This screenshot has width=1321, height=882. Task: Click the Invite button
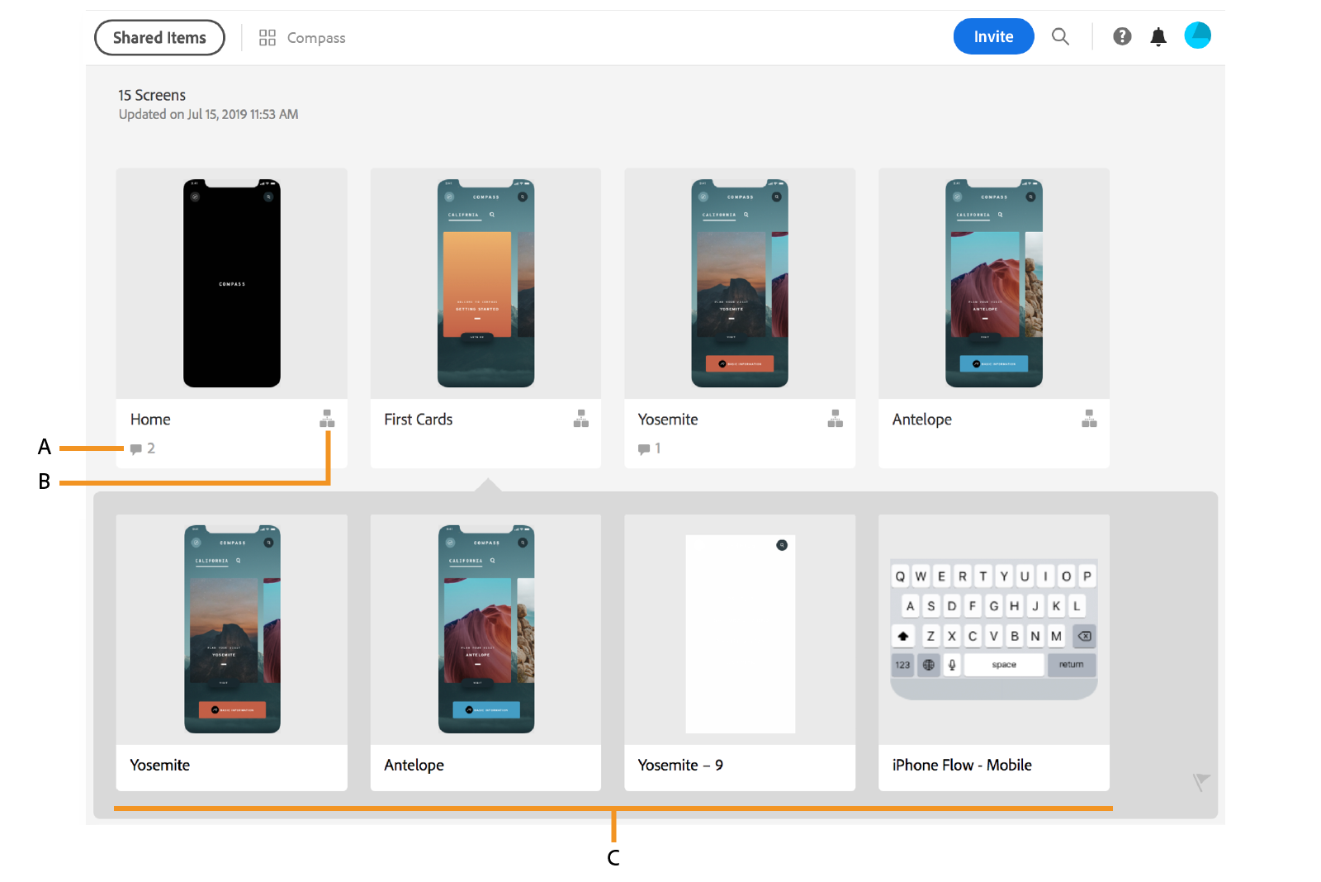click(993, 36)
